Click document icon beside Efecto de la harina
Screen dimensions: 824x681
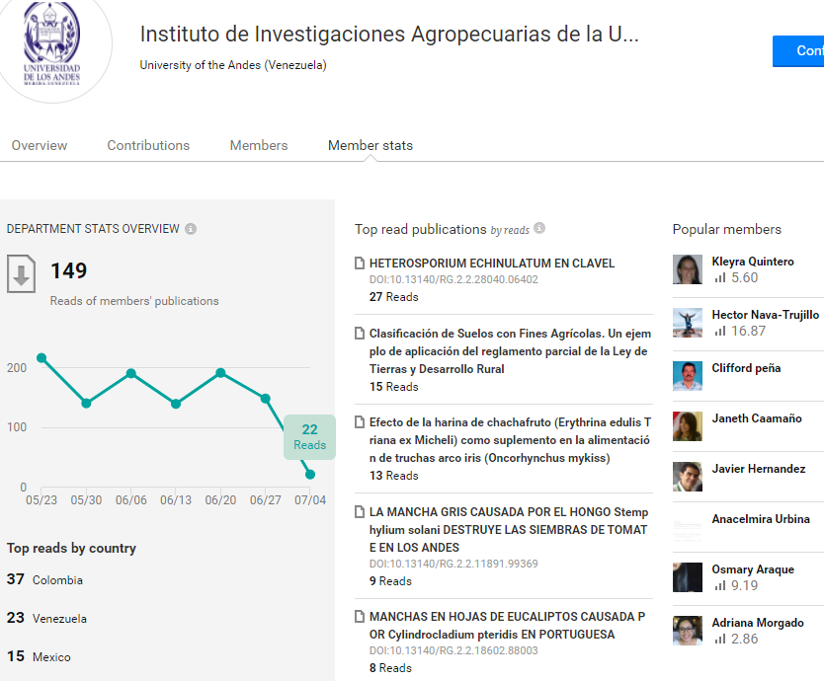tap(360, 422)
